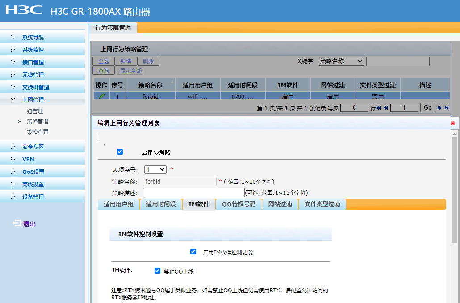Open 策略查看 submenu item
This screenshot has width=460, height=303.
(x=37, y=132)
